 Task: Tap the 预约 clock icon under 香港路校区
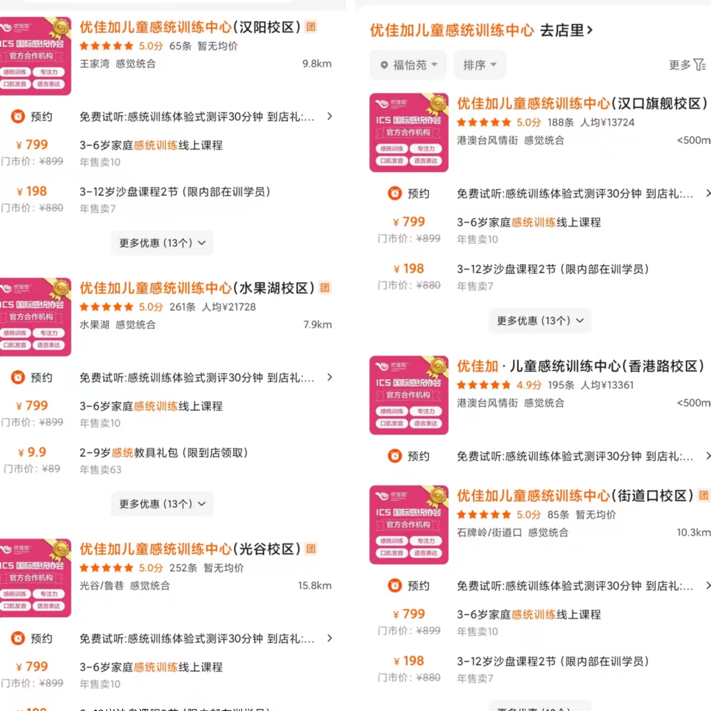click(395, 456)
